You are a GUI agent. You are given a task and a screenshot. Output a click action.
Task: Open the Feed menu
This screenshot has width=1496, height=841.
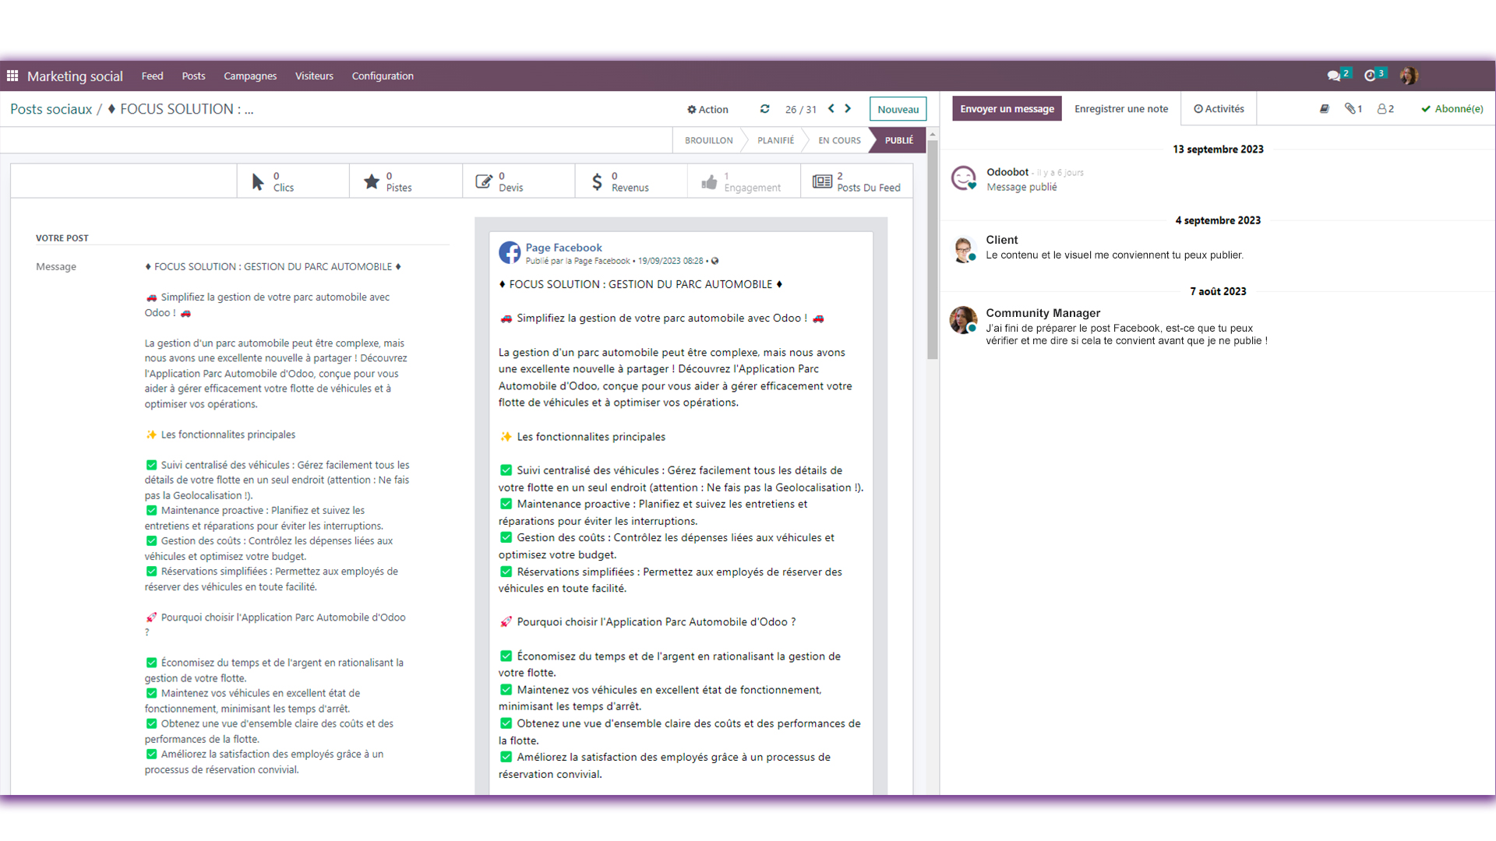153,76
